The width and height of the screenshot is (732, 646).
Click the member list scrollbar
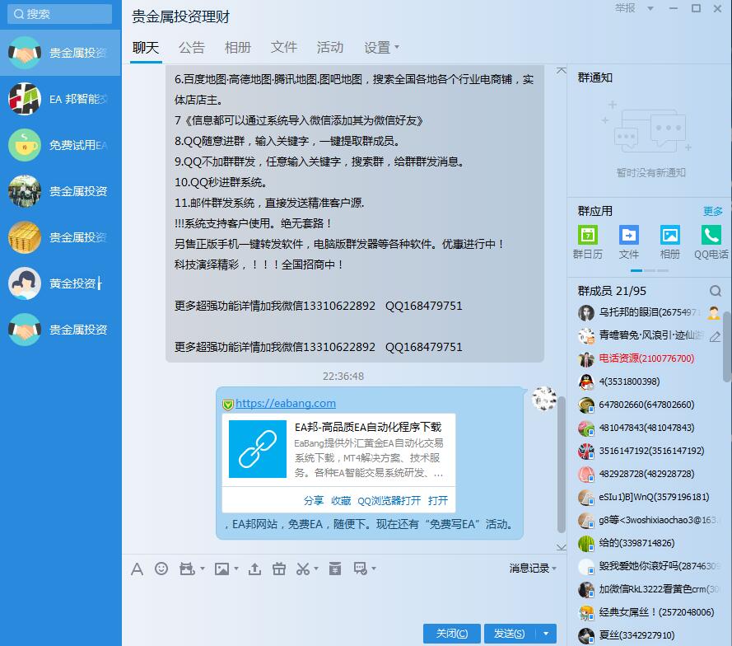(727, 347)
